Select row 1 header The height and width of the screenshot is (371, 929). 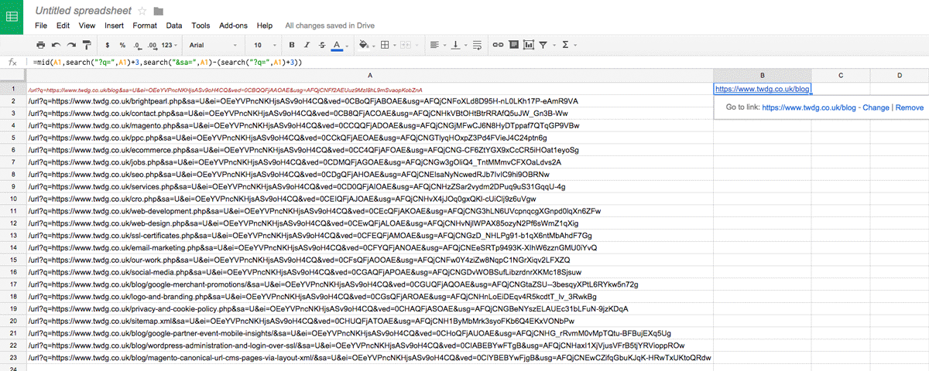click(x=13, y=89)
